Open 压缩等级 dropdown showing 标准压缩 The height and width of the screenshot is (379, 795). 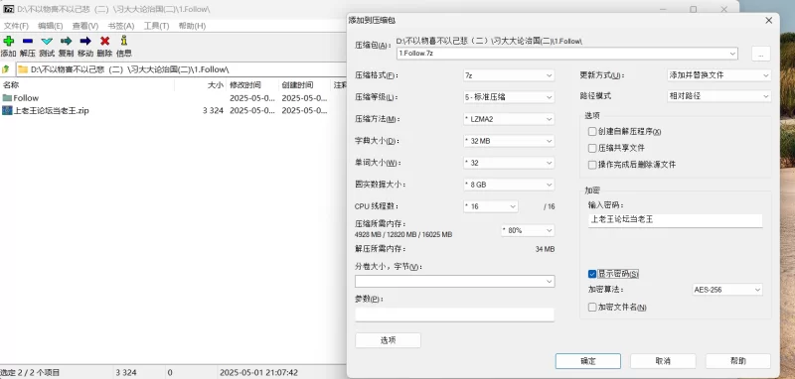[x=509, y=97]
